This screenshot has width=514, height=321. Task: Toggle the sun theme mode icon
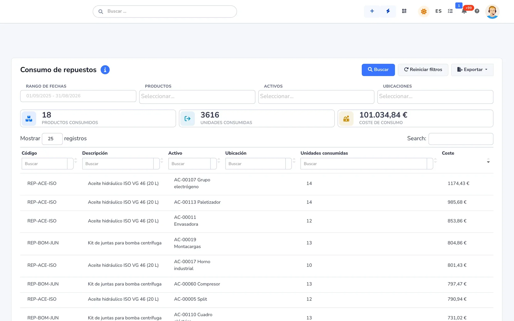tap(424, 11)
